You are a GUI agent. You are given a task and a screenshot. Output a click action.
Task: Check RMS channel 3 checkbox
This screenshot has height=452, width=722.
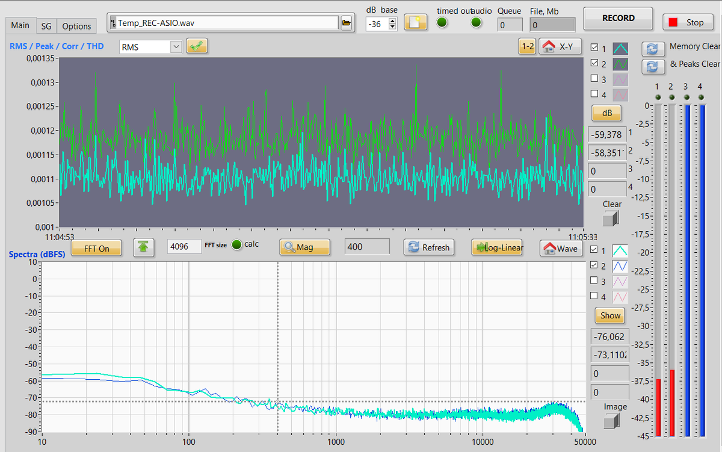[594, 79]
